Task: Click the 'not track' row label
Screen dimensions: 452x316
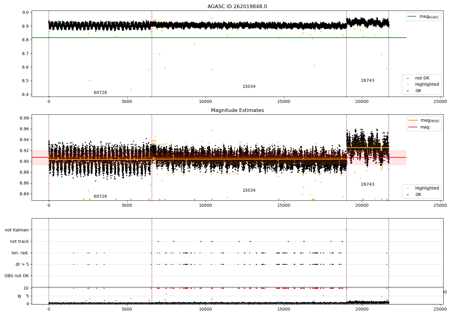Action: pos(19,242)
